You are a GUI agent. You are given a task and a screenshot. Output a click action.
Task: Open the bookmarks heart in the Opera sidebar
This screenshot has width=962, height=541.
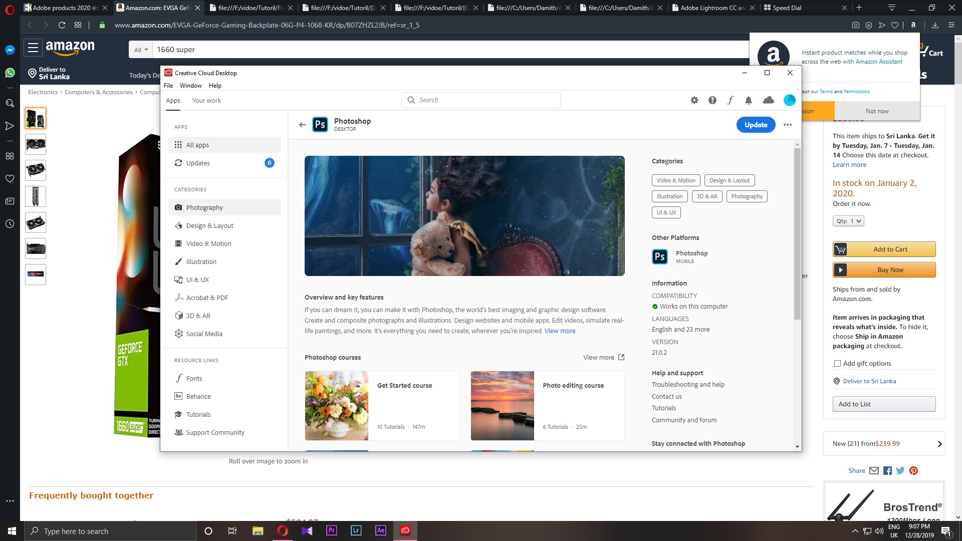tap(10, 178)
